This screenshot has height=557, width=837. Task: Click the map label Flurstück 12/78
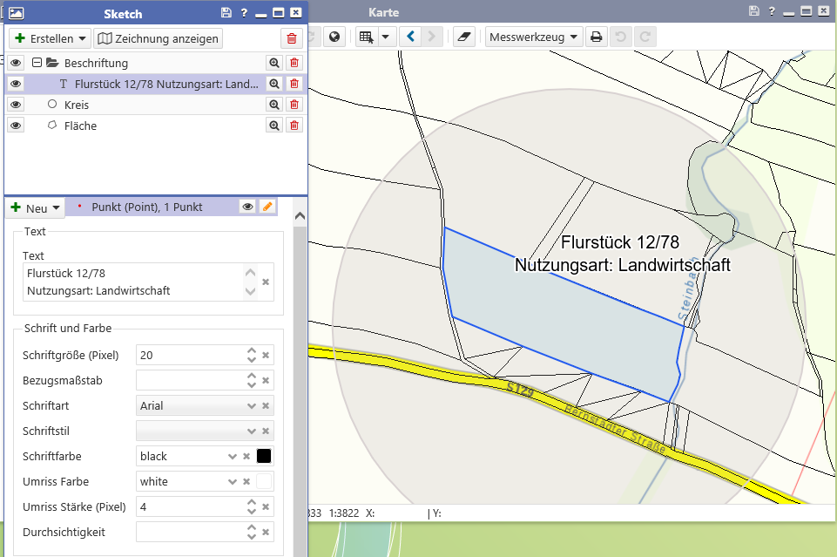coord(620,242)
